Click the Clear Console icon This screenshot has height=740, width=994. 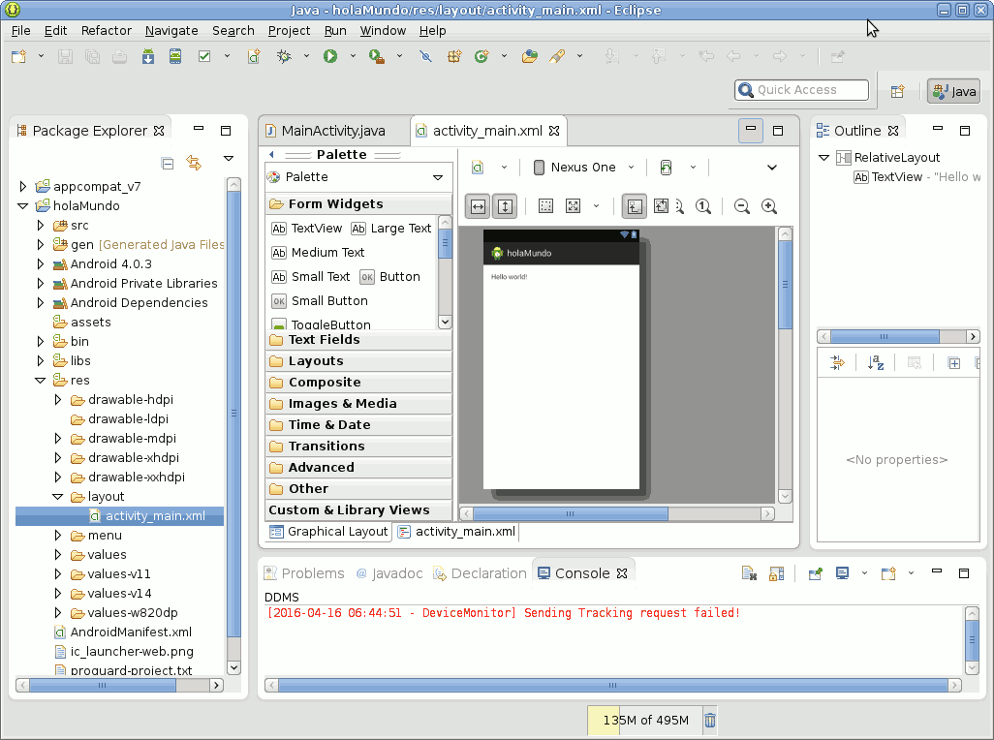(x=749, y=573)
